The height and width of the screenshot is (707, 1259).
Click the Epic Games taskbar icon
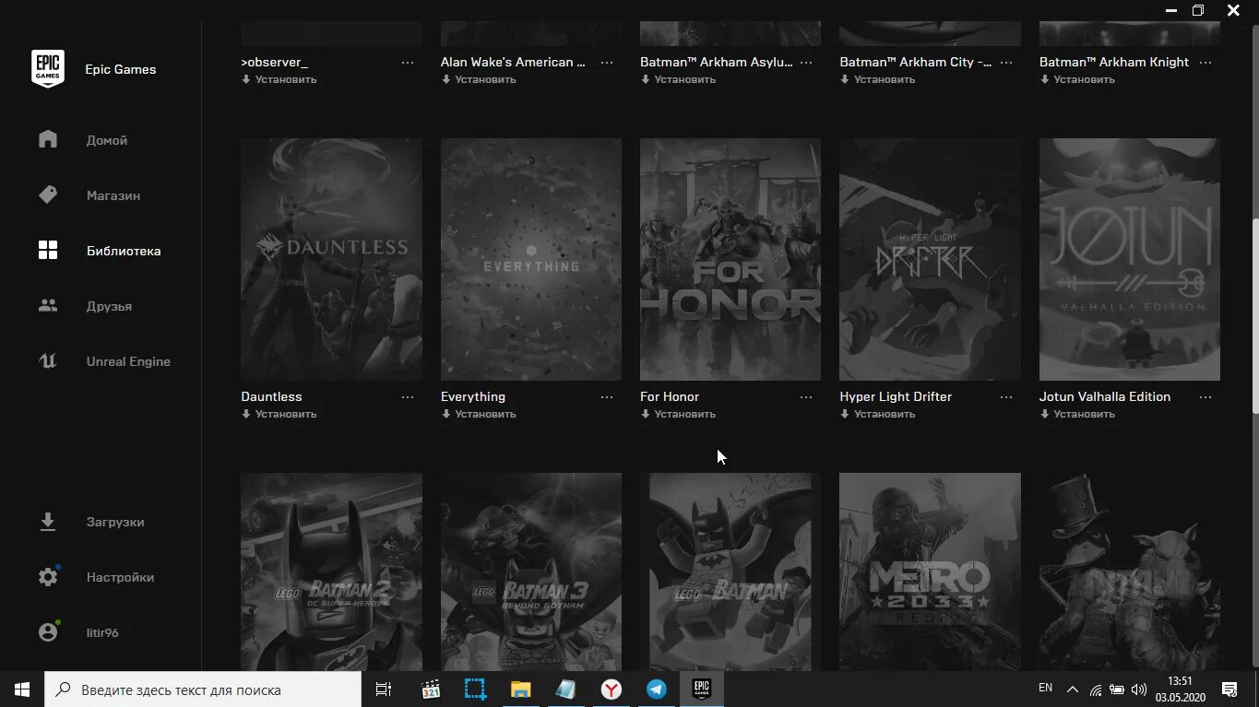[702, 689]
